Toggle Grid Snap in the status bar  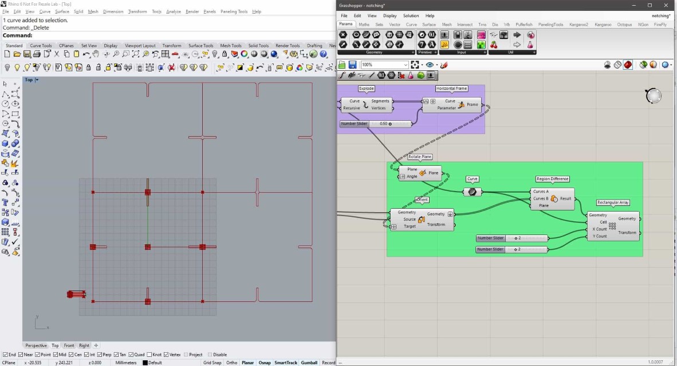(x=212, y=363)
